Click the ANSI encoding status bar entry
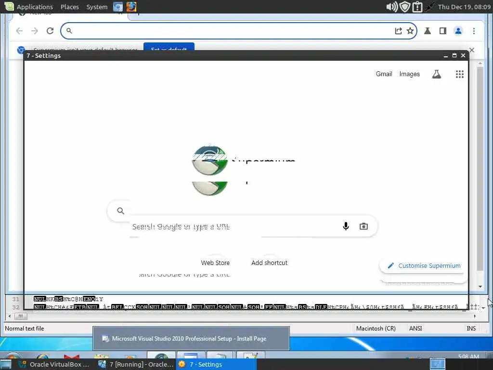Image resolution: width=493 pixels, height=370 pixels. [x=415, y=329]
